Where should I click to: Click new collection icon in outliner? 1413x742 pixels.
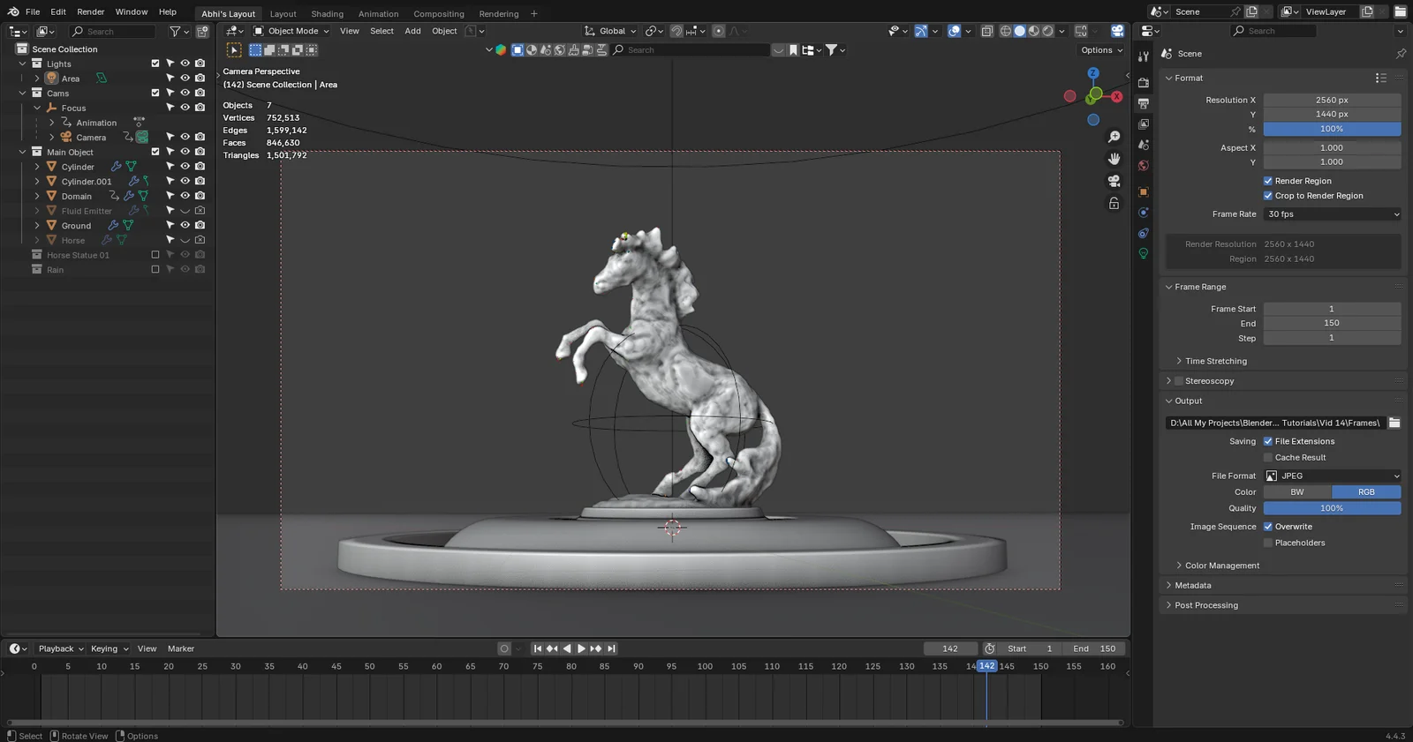point(202,32)
